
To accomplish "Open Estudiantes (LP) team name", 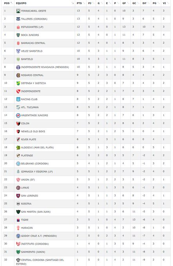I will pyautogui.click(x=32, y=27).
